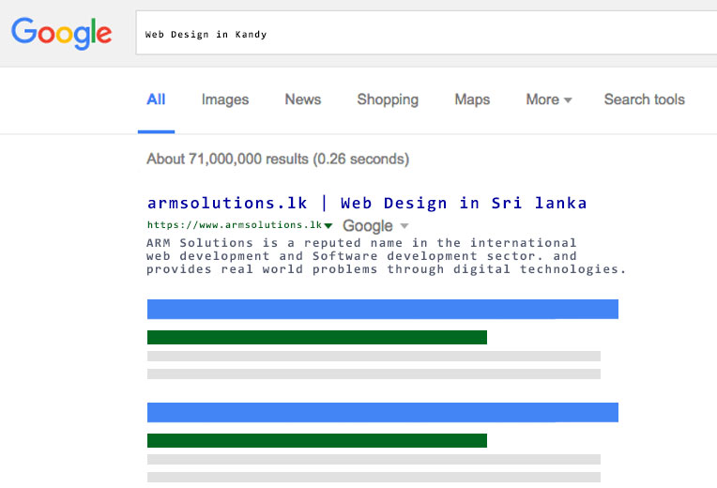This screenshot has width=717, height=488.
Task: Click the search box containing Web Design in Kandy
Action: click(426, 33)
